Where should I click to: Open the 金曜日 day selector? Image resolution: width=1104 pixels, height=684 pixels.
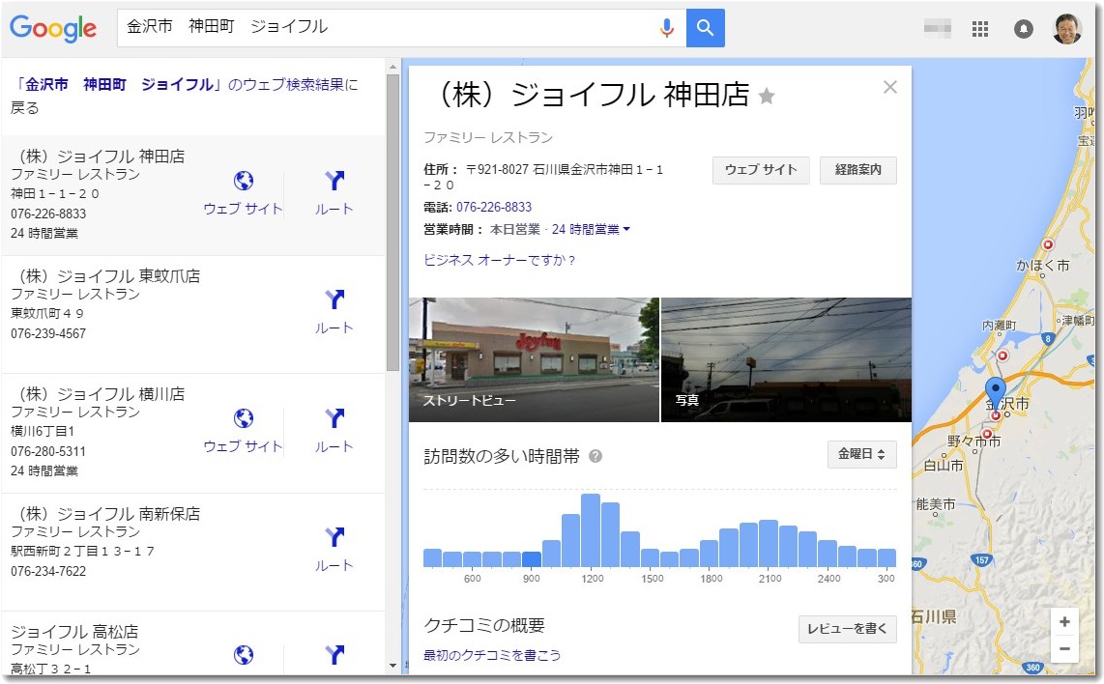click(x=861, y=454)
